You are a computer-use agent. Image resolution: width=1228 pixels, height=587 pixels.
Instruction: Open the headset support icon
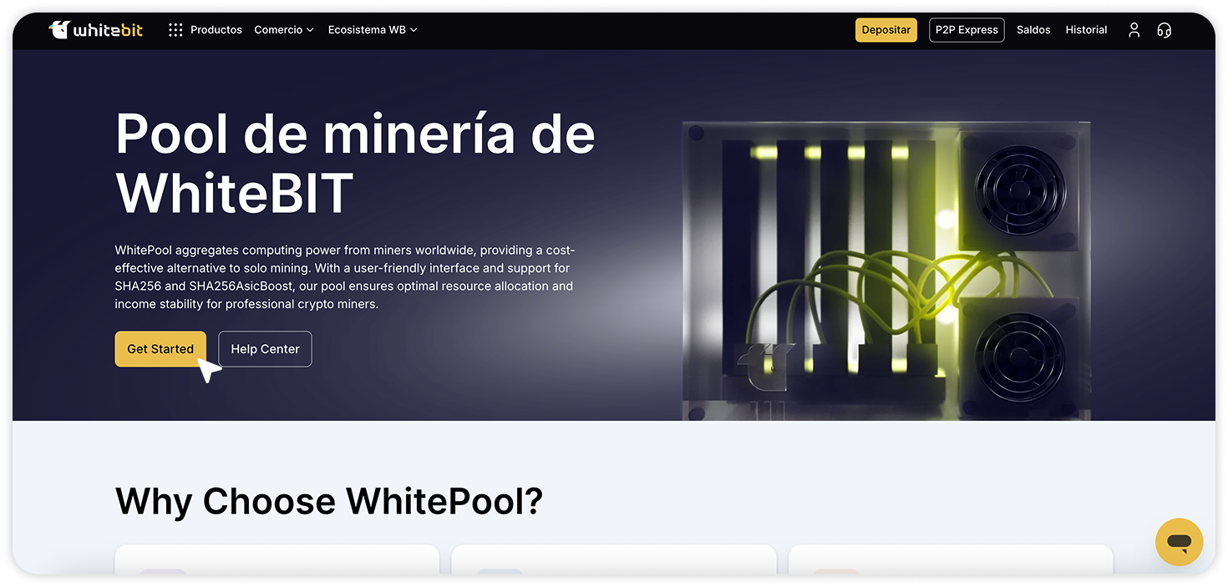1164,30
